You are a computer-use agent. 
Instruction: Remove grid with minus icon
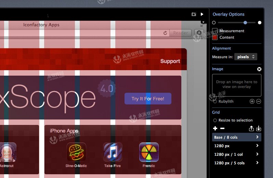222,128
